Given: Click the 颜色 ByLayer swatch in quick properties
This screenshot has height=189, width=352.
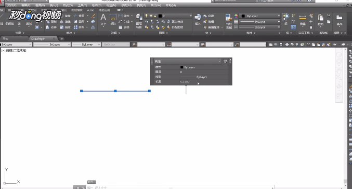Looking at the screenshot, I should pos(181,67).
